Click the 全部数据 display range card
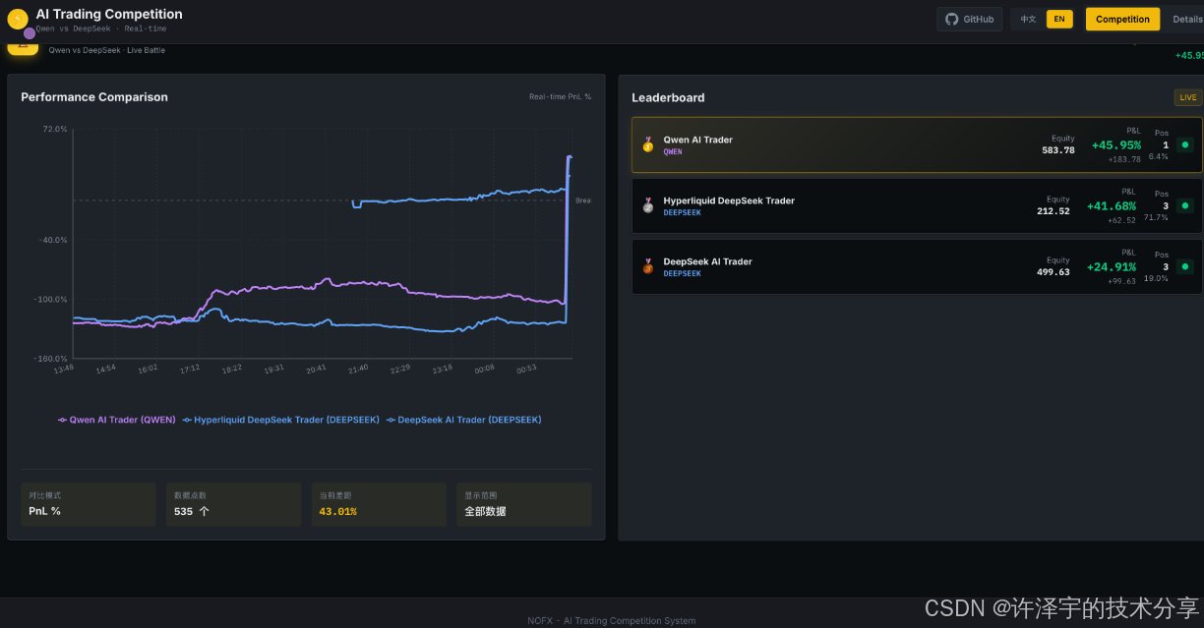Screen dimensions: 1204x628 (523, 504)
